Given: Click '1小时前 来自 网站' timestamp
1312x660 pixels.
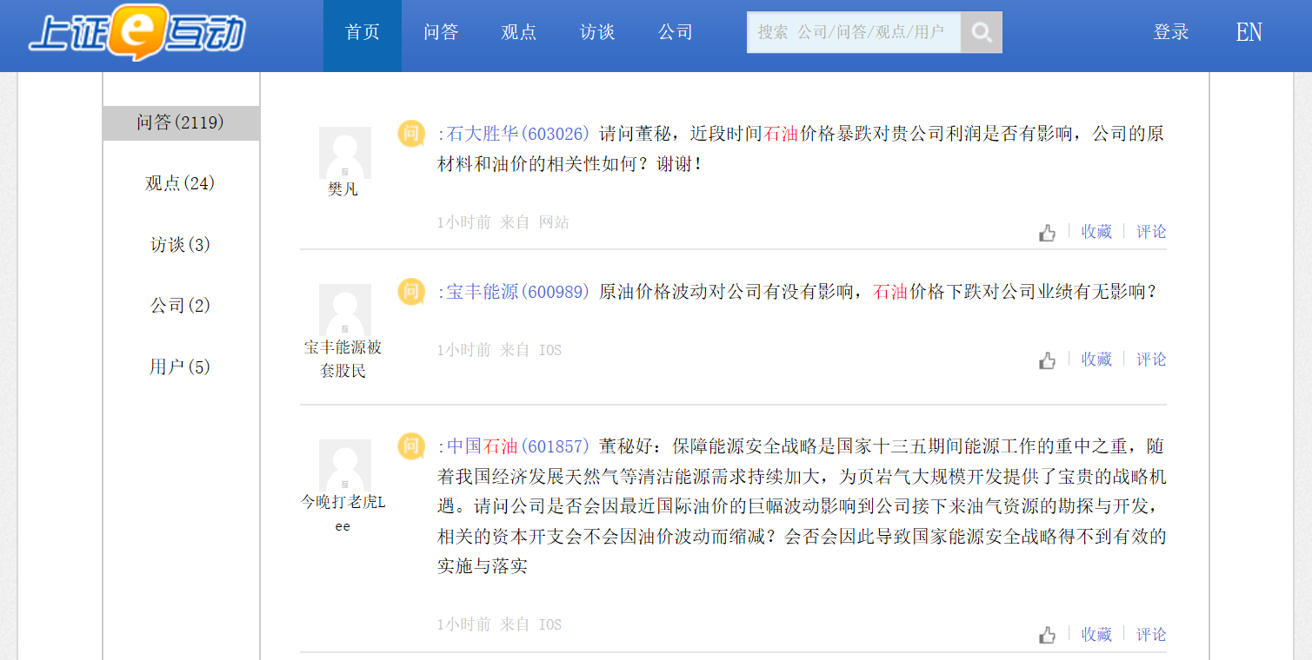Looking at the screenshot, I should pyautogui.click(x=503, y=222).
